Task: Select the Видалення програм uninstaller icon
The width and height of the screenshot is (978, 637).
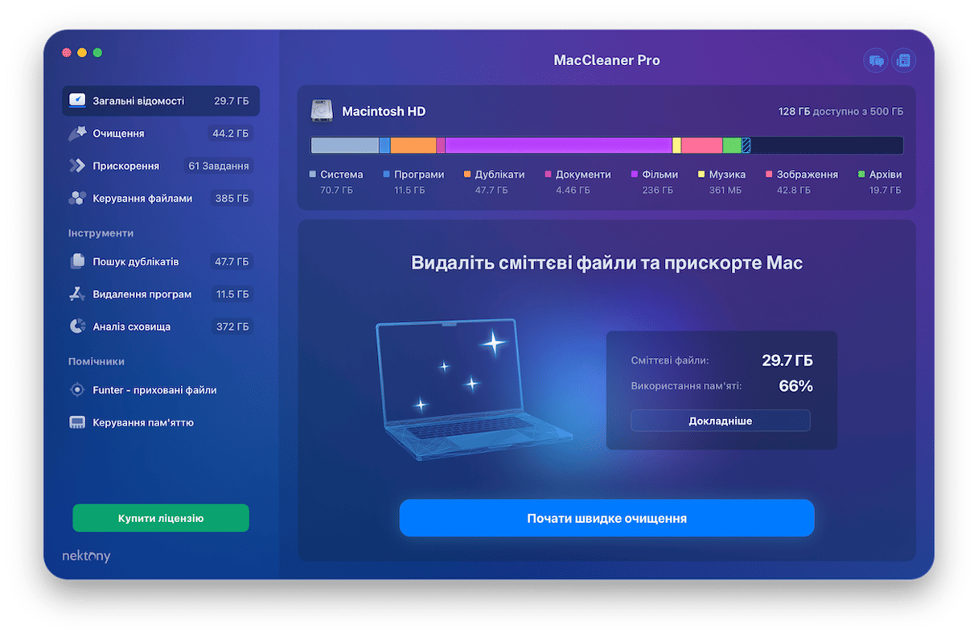Action: [77, 294]
